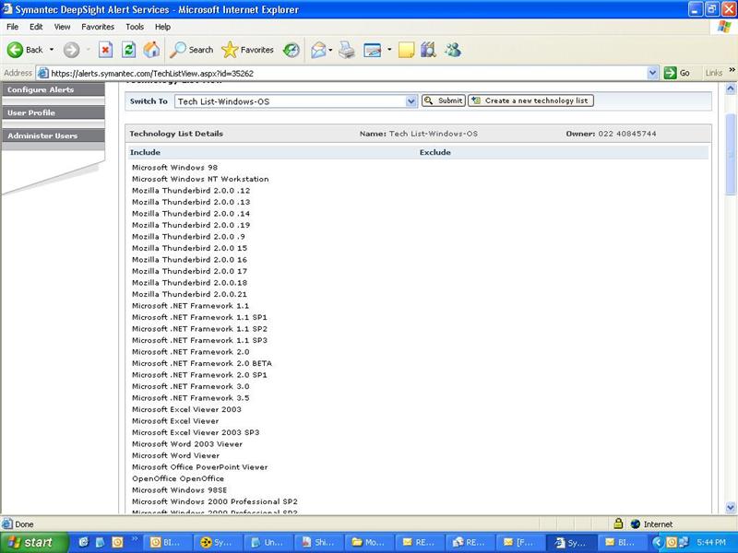This screenshot has width=738, height=553.
Task: Expand the Links toolbar chevron
Action: tap(732, 70)
